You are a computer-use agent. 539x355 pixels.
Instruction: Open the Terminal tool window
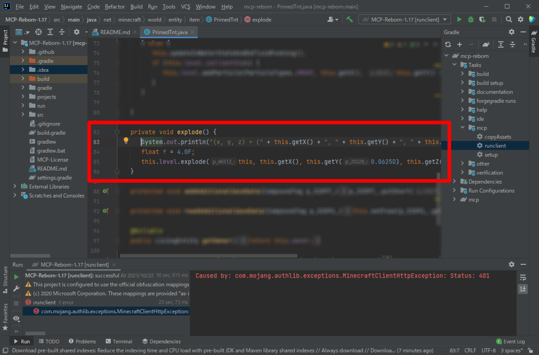tap(119, 342)
